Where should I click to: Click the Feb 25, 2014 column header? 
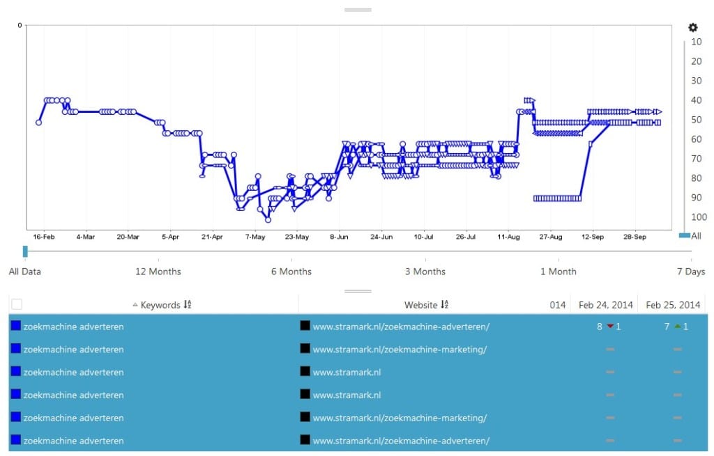[x=673, y=305]
